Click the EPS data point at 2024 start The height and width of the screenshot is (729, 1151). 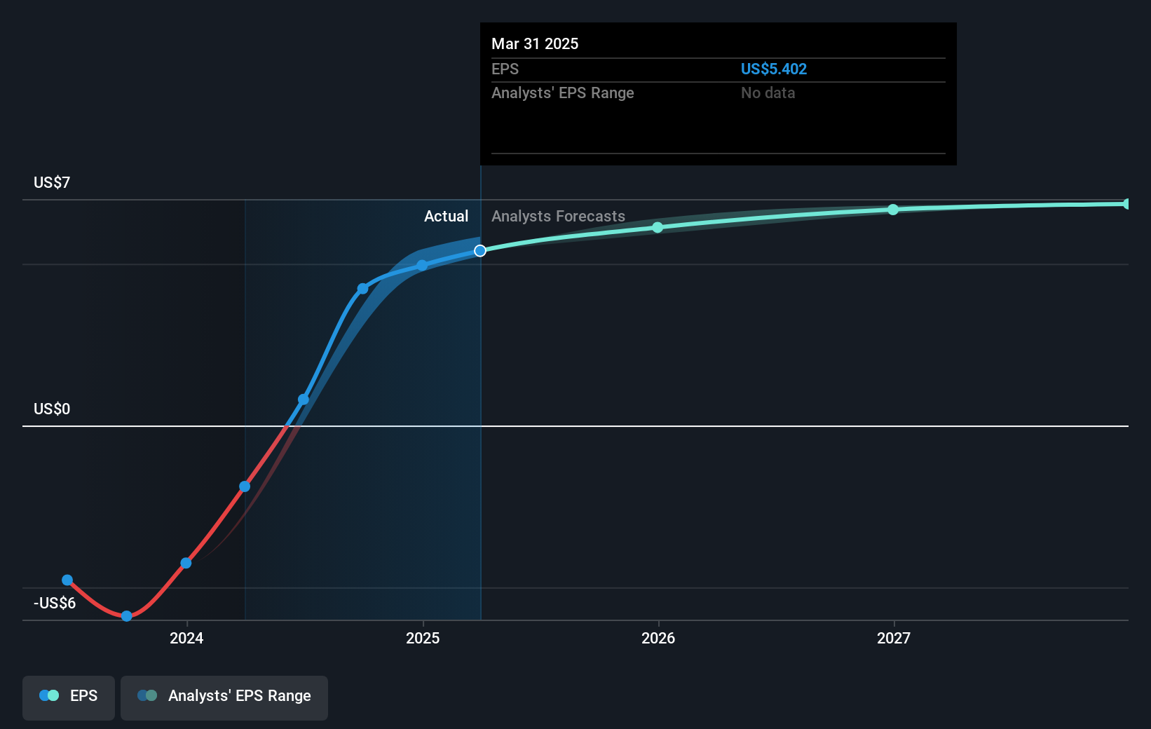tap(186, 563)
